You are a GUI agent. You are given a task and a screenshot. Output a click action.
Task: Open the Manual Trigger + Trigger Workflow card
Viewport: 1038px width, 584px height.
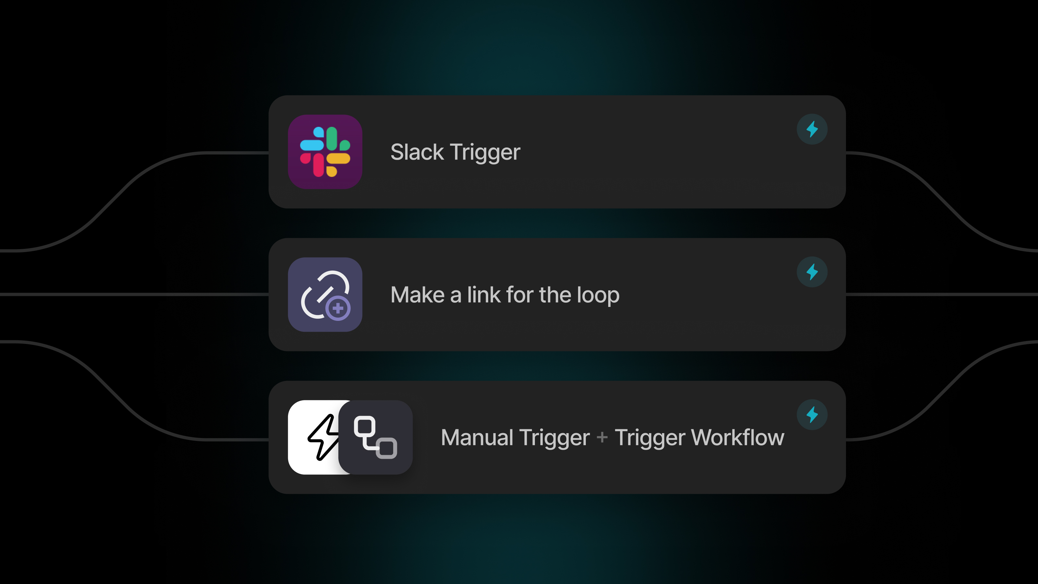point(557,437)
